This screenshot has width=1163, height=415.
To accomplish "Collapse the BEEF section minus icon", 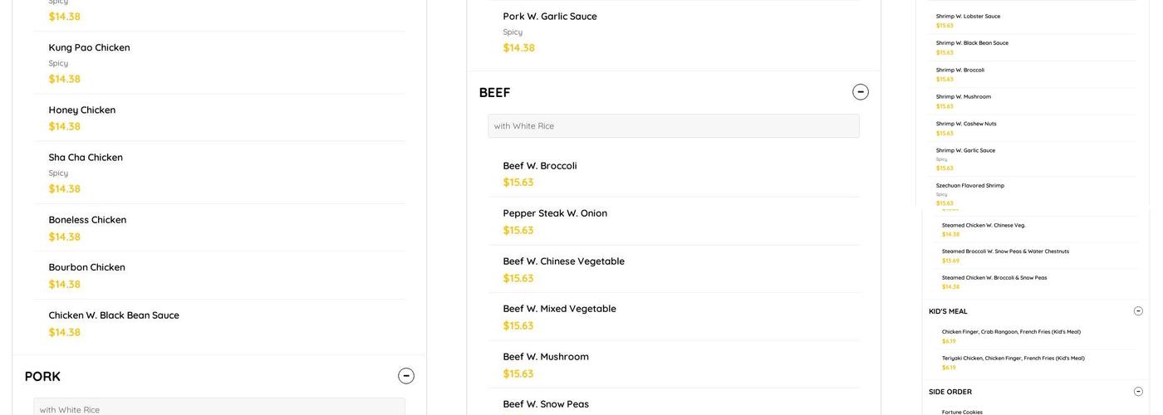I will click(x=861, y=92).
